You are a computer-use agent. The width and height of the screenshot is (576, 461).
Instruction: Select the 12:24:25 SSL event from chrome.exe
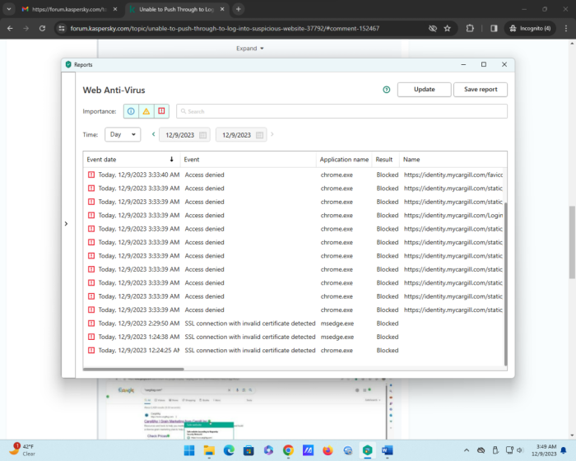tap(295, 351)
